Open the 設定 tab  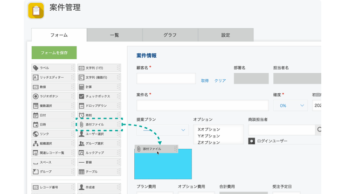pyautogui.click(x=226, y=35)
